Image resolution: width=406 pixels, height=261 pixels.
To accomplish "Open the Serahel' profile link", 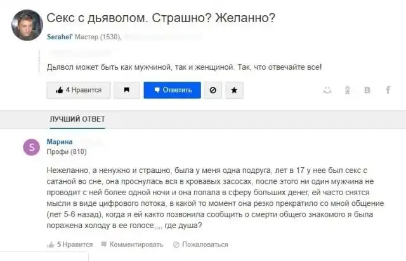I will click(x=60, y=37).
